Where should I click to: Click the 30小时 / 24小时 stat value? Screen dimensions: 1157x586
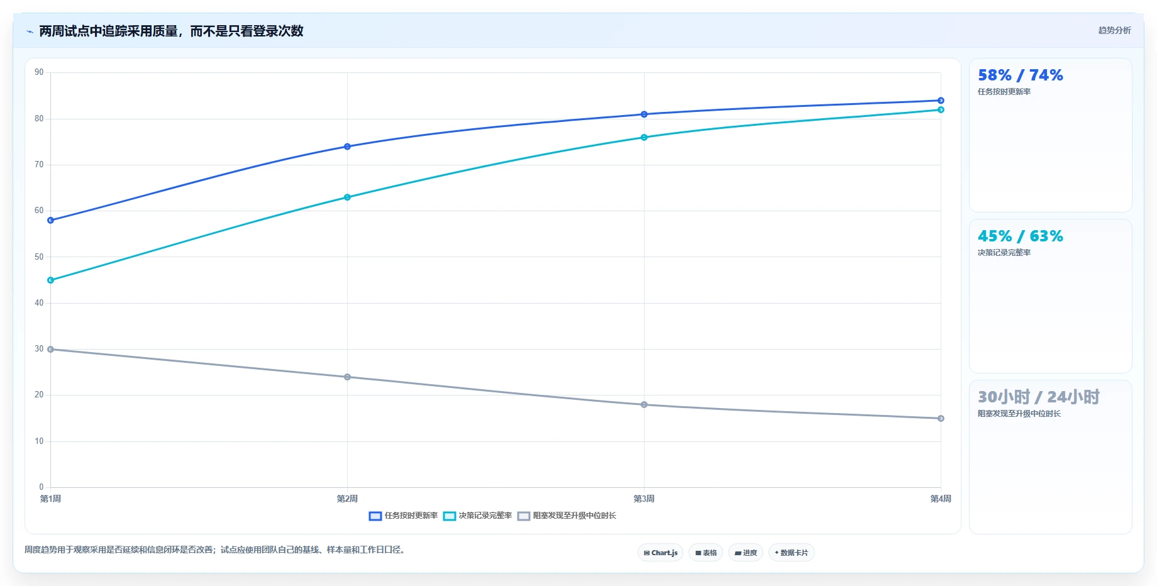click(1038, 397)
